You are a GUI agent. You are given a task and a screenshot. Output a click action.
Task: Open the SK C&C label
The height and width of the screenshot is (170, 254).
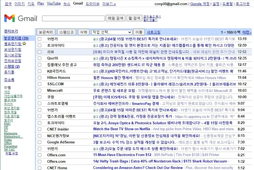click(x=9, y=150)
